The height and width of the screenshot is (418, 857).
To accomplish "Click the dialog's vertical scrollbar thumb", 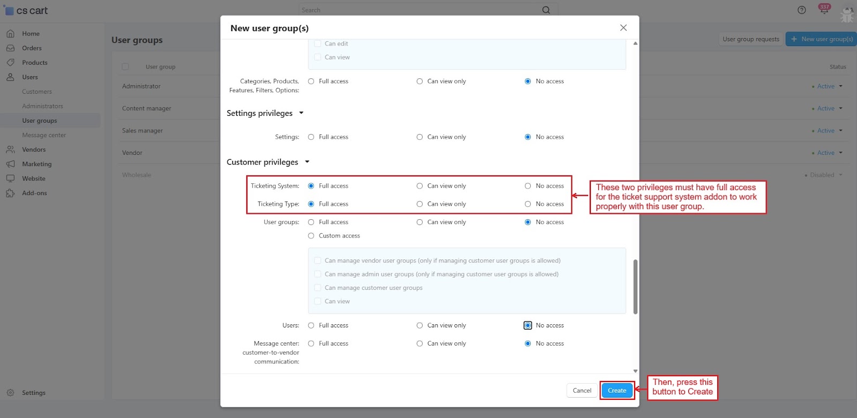I will coord(635,287).
